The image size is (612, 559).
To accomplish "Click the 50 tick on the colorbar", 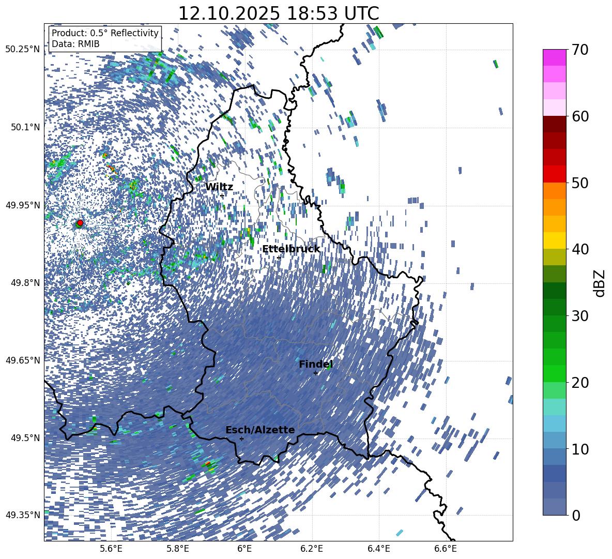I will [x=580, y=183].
